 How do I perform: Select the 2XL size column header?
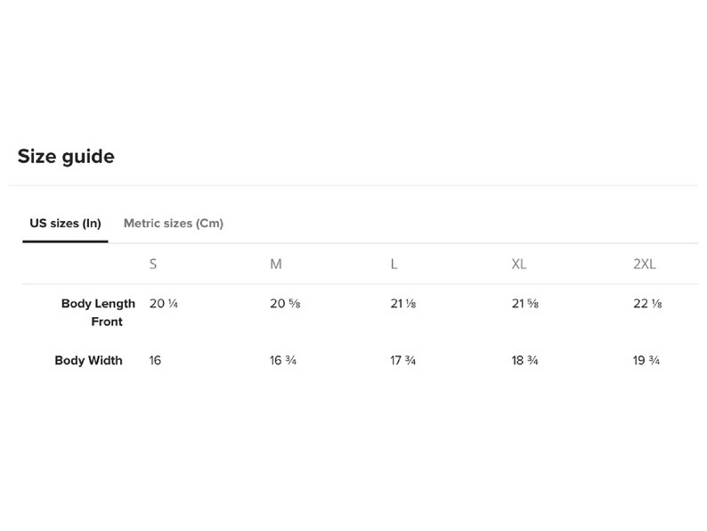[x=645, y=264]
